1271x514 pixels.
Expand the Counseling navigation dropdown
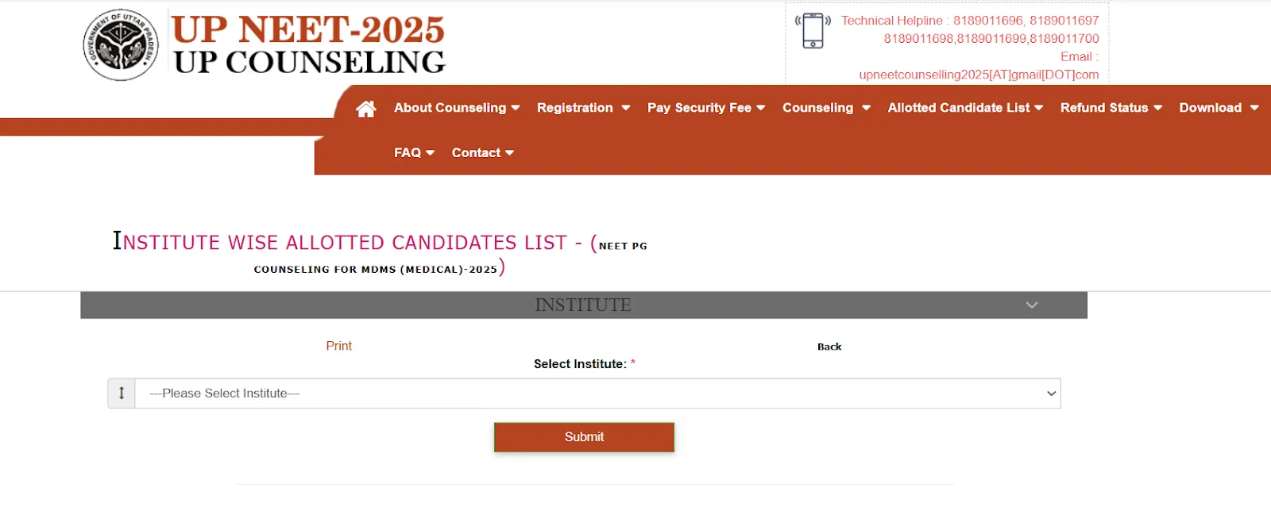click(867, 108)
